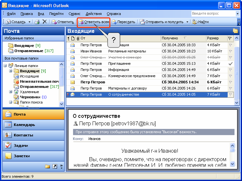
Task: Toggle completed checkmark flag on Приглашение message
Action: (x=231, y=63)
